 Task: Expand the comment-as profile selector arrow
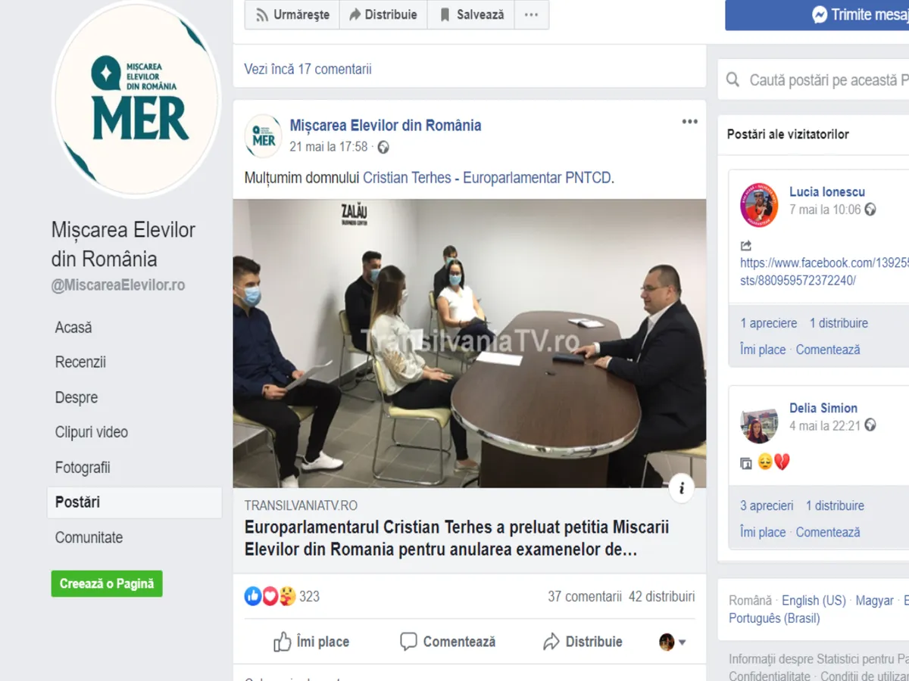click(x=682, y=642)
